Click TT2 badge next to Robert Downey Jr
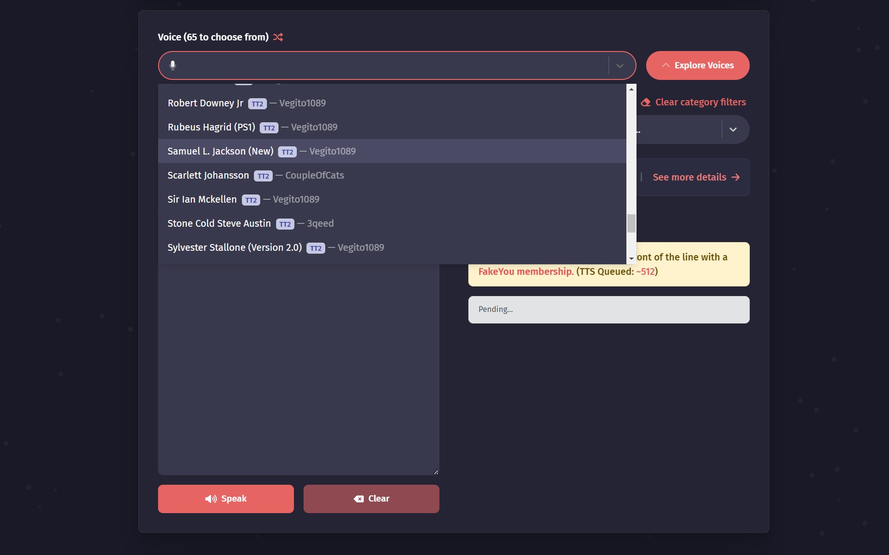The image size is (889, 555). pos(257,104)
